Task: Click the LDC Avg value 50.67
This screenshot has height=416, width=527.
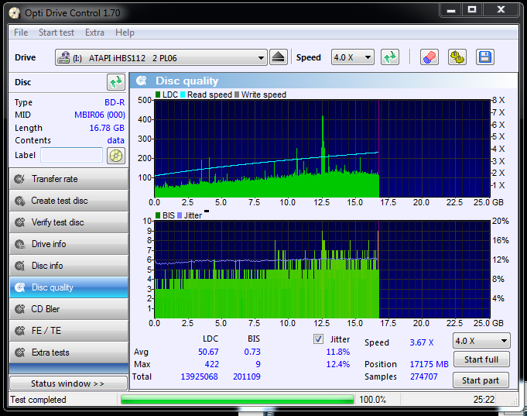Action: point(208,352)
